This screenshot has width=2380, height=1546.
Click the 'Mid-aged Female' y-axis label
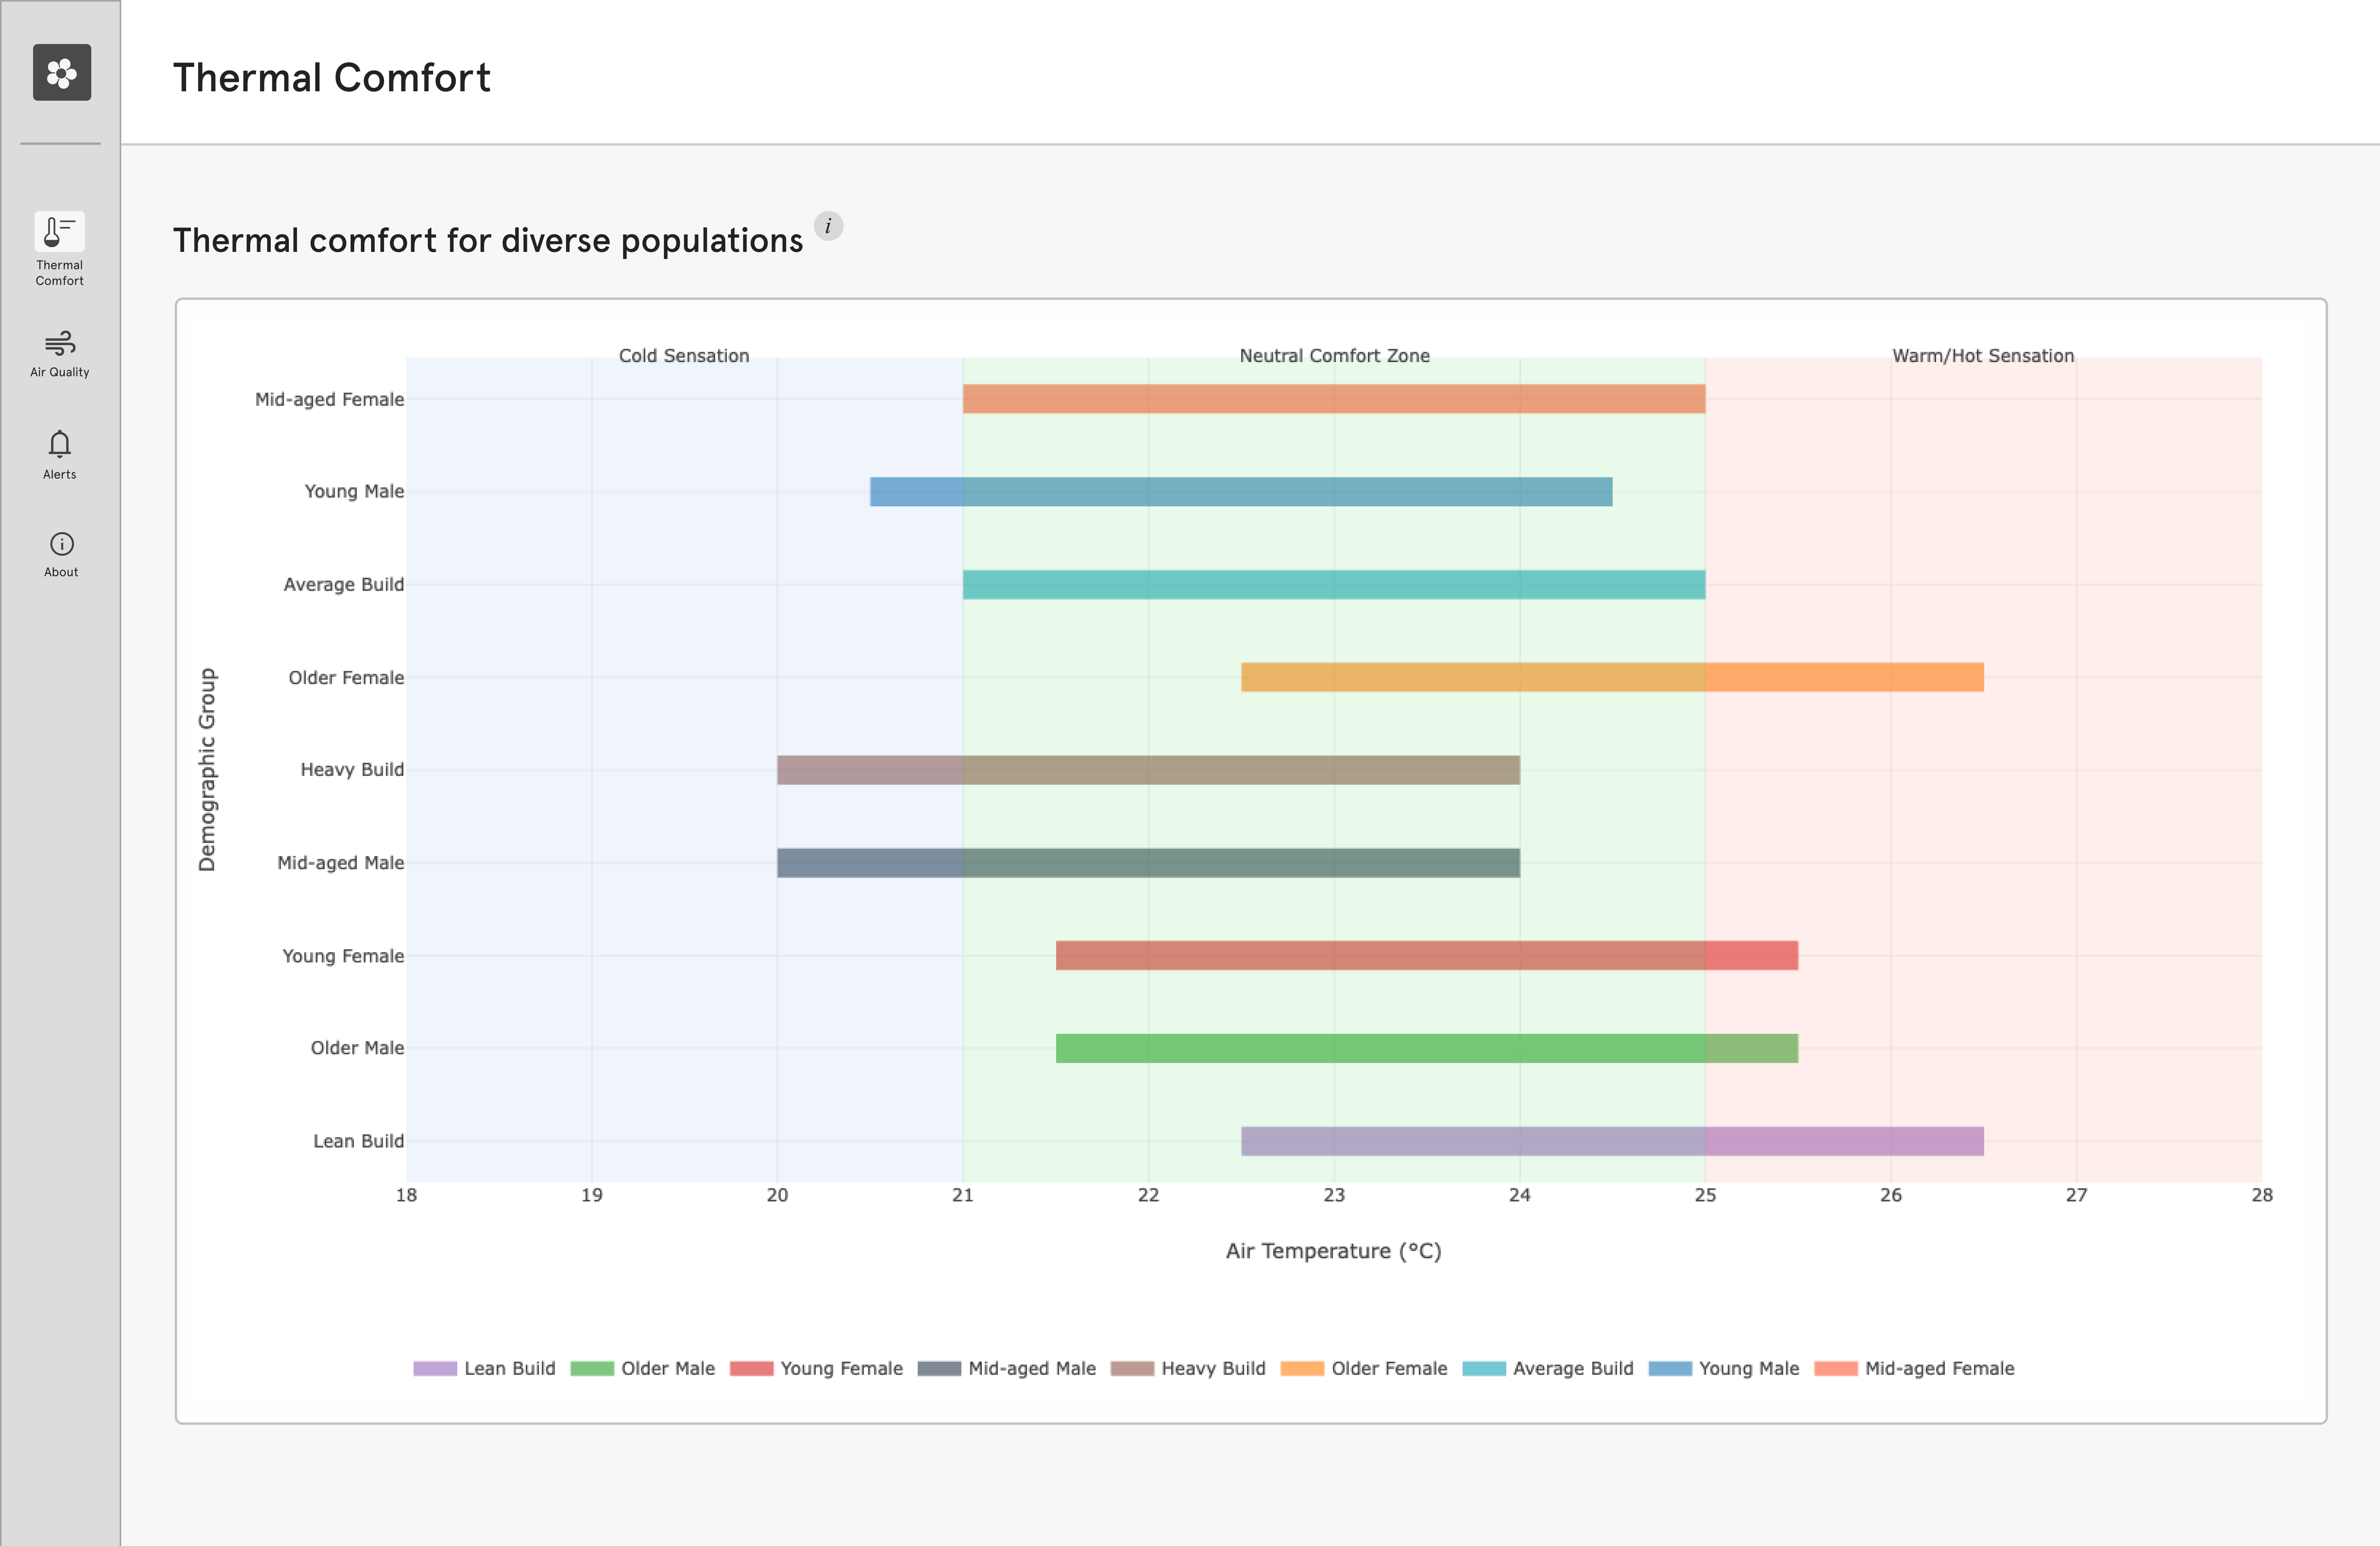pyautogui.click(x=330, y=399)
